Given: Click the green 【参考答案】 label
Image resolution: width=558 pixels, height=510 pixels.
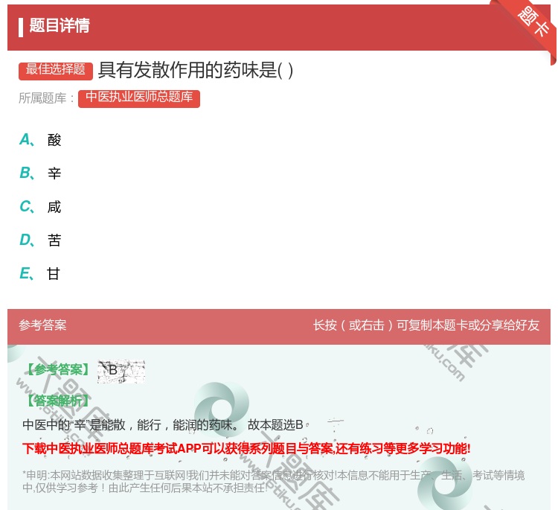Looking at the screenshot, I should (57, 370).
